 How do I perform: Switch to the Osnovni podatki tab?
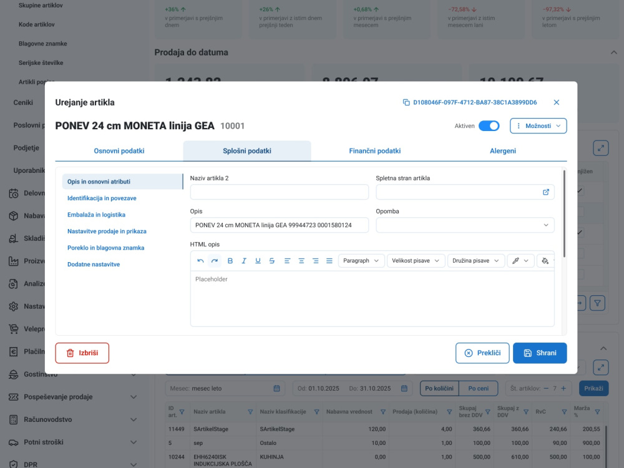pyautogui.click(x=119, y=151)
